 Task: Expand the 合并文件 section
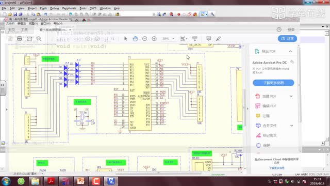tap(291, 126)
